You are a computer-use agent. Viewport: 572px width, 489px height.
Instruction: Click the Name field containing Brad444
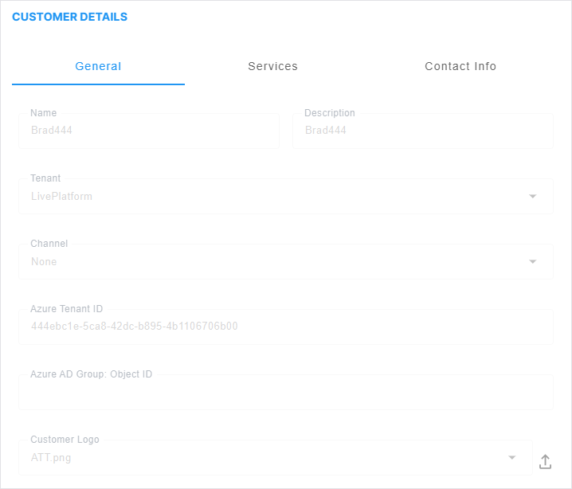pos(148,131)
